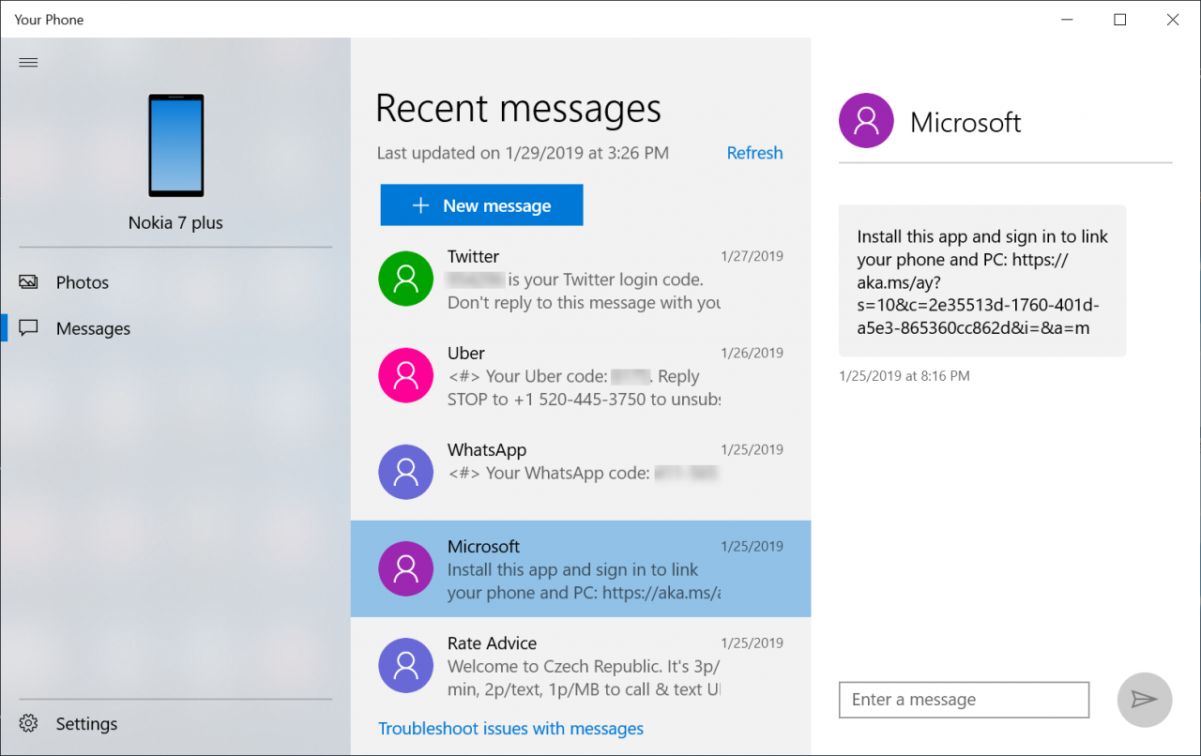Click the Recent messages heading
Viewport: 1201px width, 756px height.
click(x=518, y=110)
